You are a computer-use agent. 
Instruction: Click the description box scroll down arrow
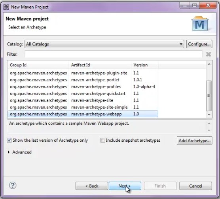tap(209, 130)
